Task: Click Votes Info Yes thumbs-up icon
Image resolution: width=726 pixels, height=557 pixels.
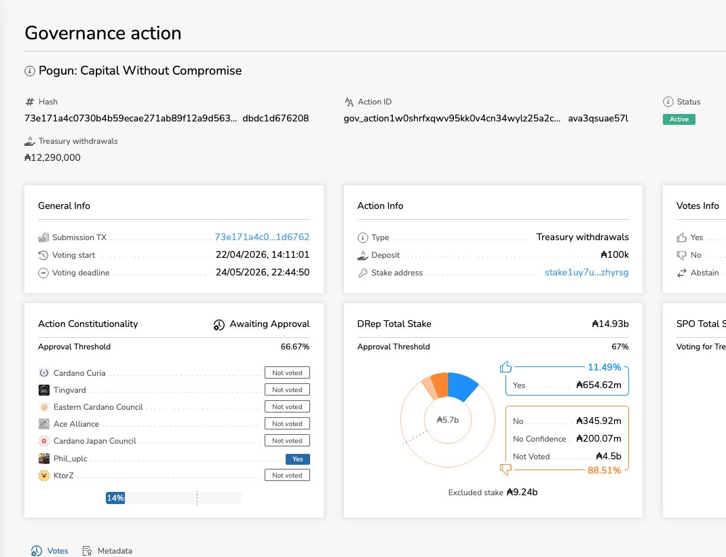Action: click(681, 237)
